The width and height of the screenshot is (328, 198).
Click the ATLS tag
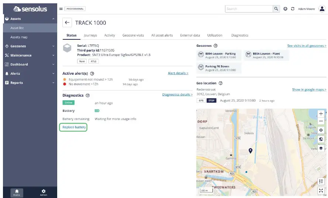[93, 61]
